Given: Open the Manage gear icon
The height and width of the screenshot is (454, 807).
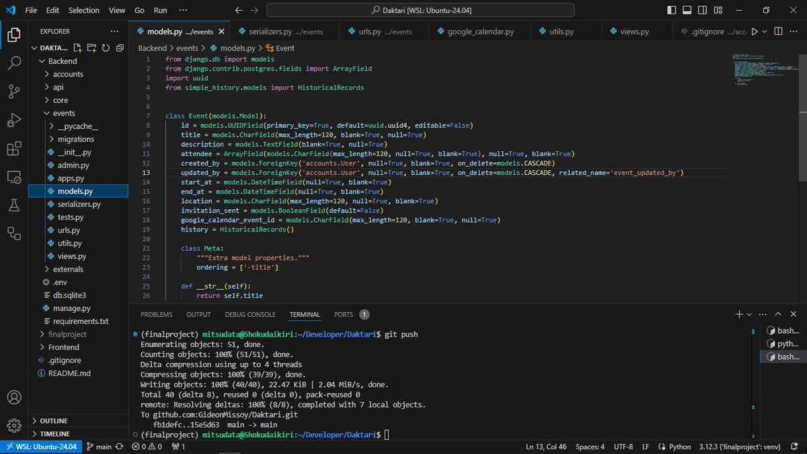Looking at the screenshot, I should click(13, 426).
